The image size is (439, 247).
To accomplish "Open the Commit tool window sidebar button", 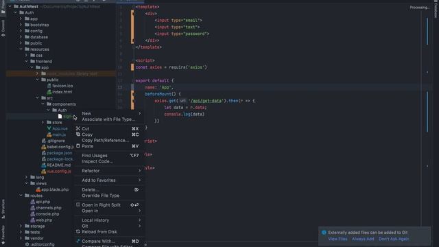I will tap(3, 28).
